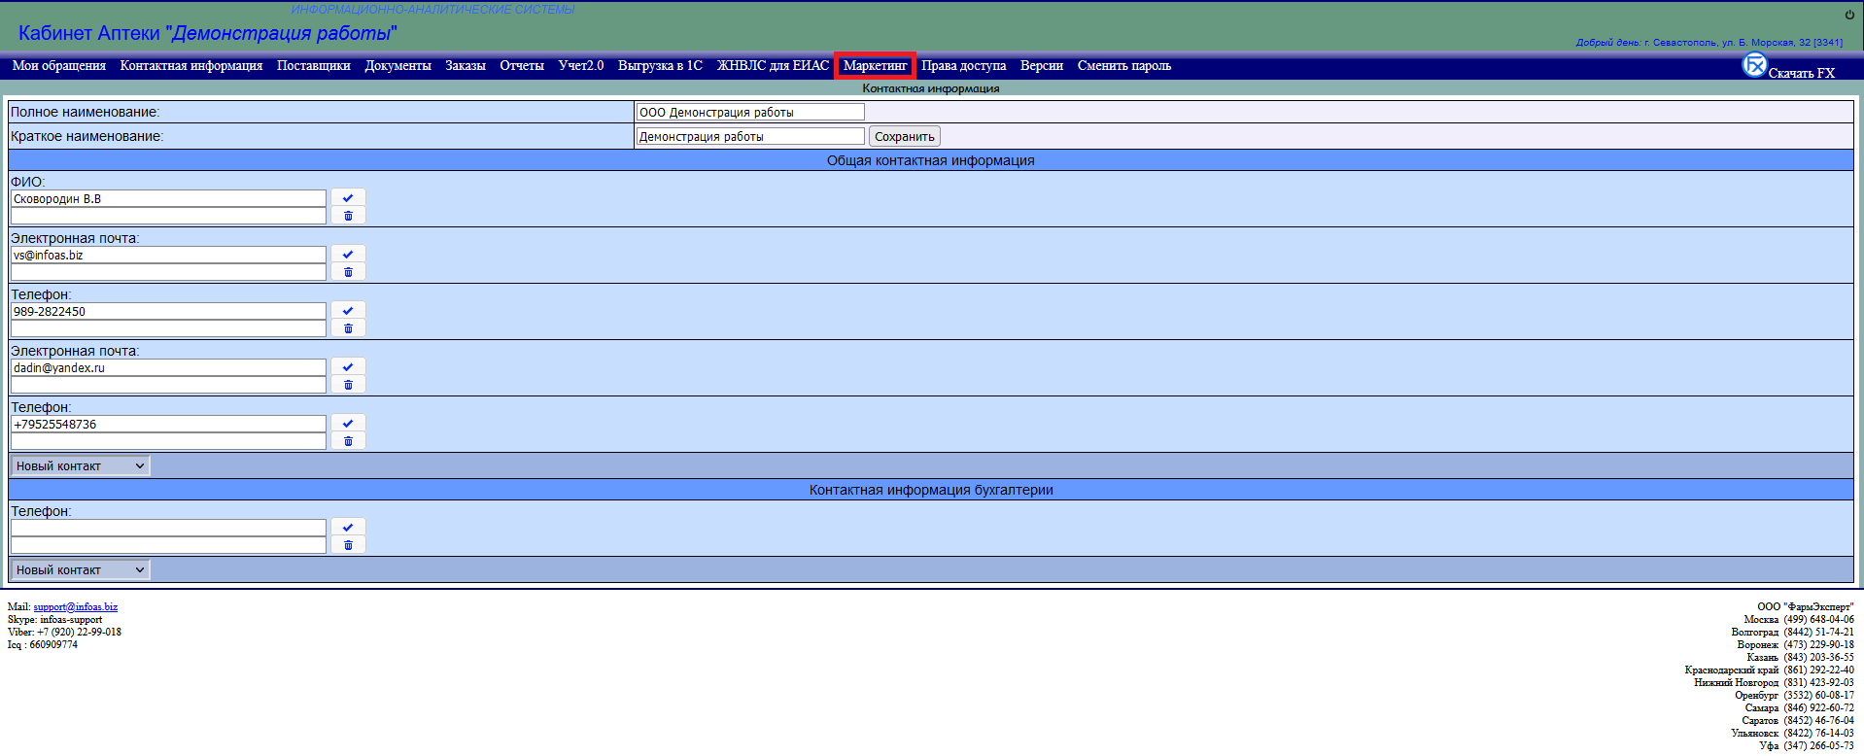This screenshot has width=1864, height=756.
Task: Delete the vs@infoas.biz email entry
Action: pyautogui.click(x=348, y=272)
